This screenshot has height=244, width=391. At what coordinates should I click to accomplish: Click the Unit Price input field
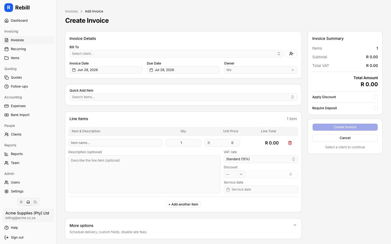pos(222,143)
